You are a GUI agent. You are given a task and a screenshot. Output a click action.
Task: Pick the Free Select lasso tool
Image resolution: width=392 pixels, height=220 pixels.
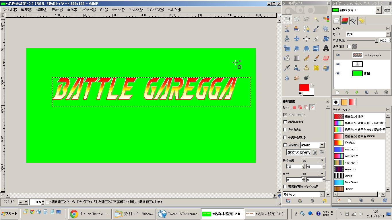[x=306, y=19]
